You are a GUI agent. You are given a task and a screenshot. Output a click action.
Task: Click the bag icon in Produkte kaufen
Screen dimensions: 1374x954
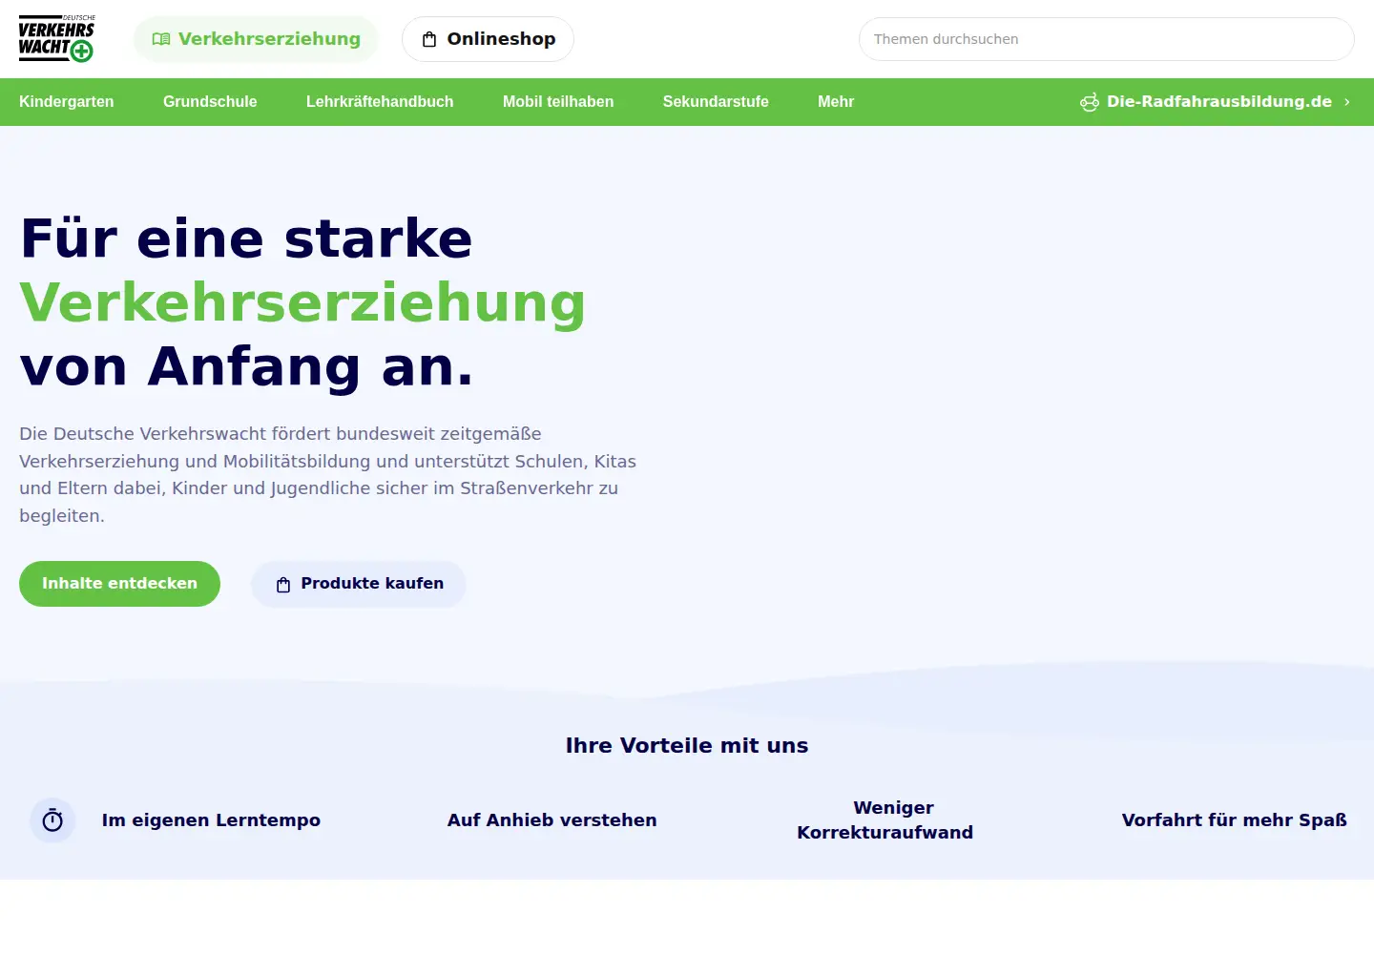click(x=283, y=585)
